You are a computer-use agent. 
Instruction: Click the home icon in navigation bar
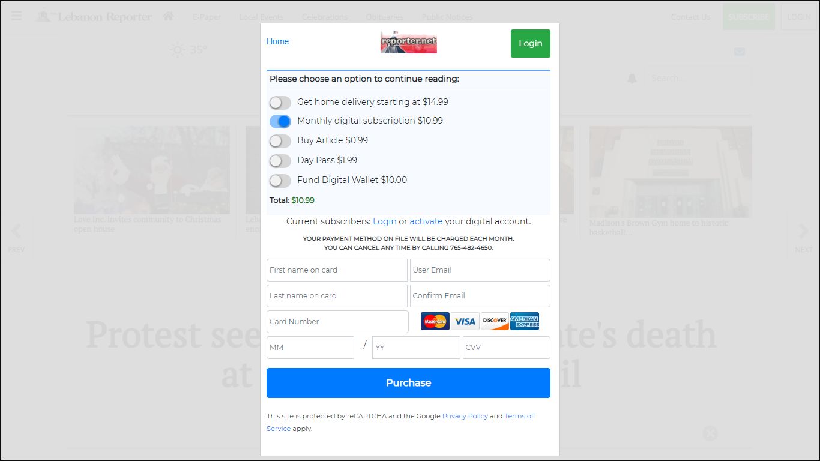click(168, 16)
